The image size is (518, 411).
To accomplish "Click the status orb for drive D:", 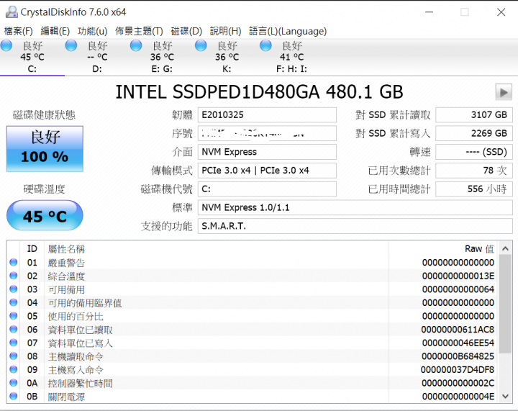I will (71, 45).
